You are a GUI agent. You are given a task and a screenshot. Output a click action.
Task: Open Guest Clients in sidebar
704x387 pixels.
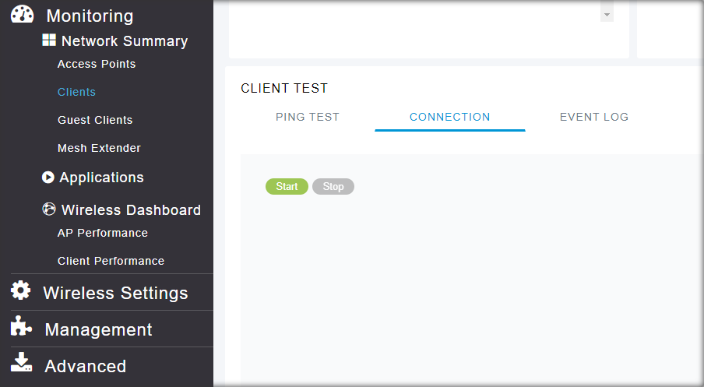click(95, 120)
